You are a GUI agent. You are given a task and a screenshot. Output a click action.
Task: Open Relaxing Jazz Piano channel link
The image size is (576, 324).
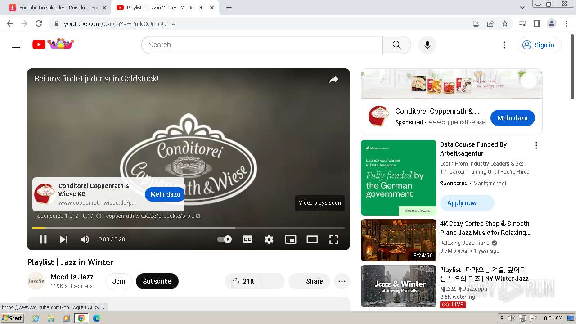point(465,243)
